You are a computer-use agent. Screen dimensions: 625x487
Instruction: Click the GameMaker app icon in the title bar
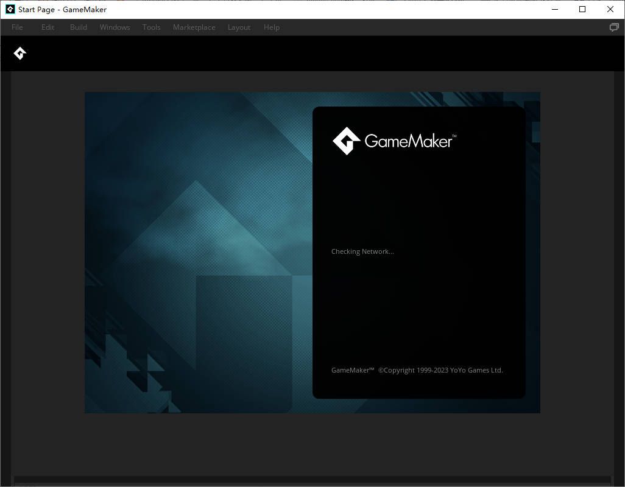point(10,9)
